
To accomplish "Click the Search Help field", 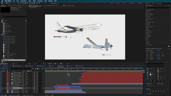I will click(163, 3).
